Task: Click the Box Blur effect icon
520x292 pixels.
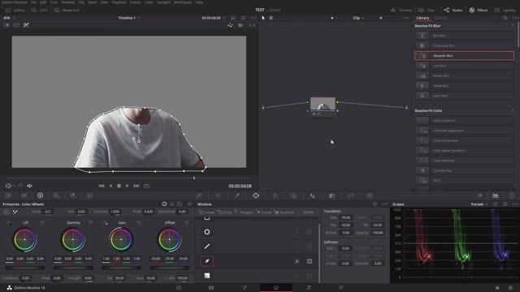Action: pos(422,36)
